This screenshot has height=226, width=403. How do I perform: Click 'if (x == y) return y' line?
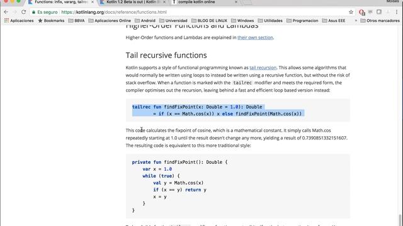179,190
